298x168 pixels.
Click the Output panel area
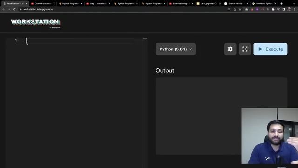click(222, 116)
